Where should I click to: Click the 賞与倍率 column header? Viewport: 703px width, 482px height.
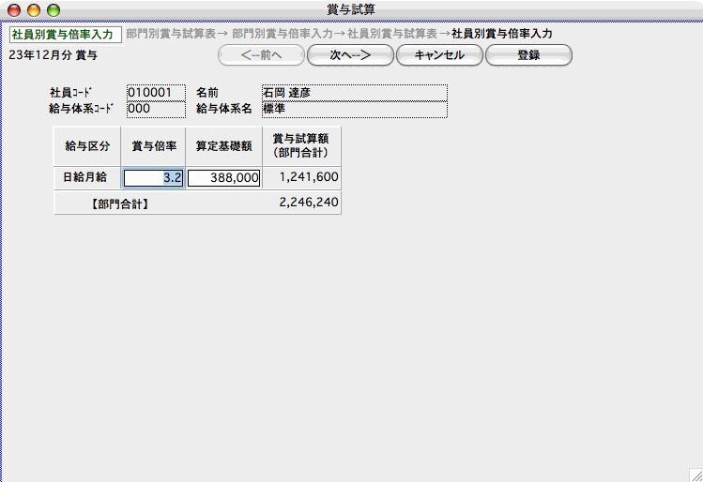[154, 146]
